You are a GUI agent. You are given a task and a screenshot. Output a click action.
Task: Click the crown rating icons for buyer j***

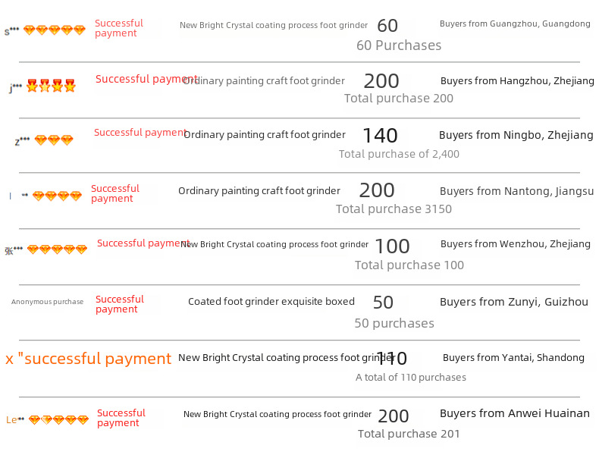(x=51, y=86)
